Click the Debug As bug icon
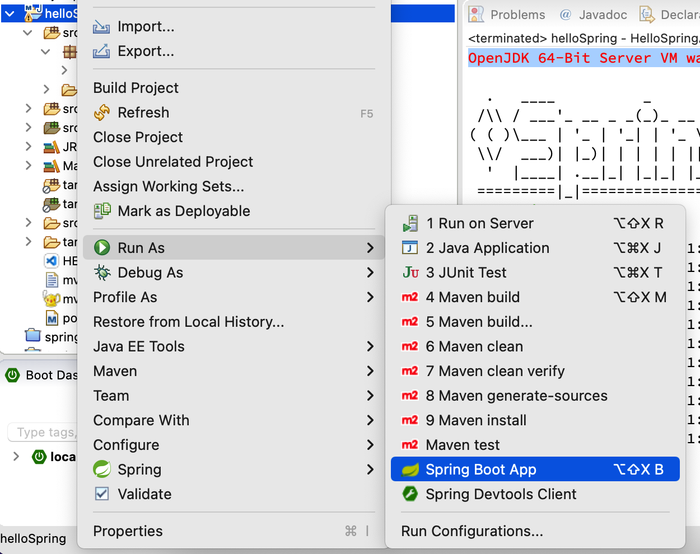The height and width of the screenshot is (554, 700). 102,273
